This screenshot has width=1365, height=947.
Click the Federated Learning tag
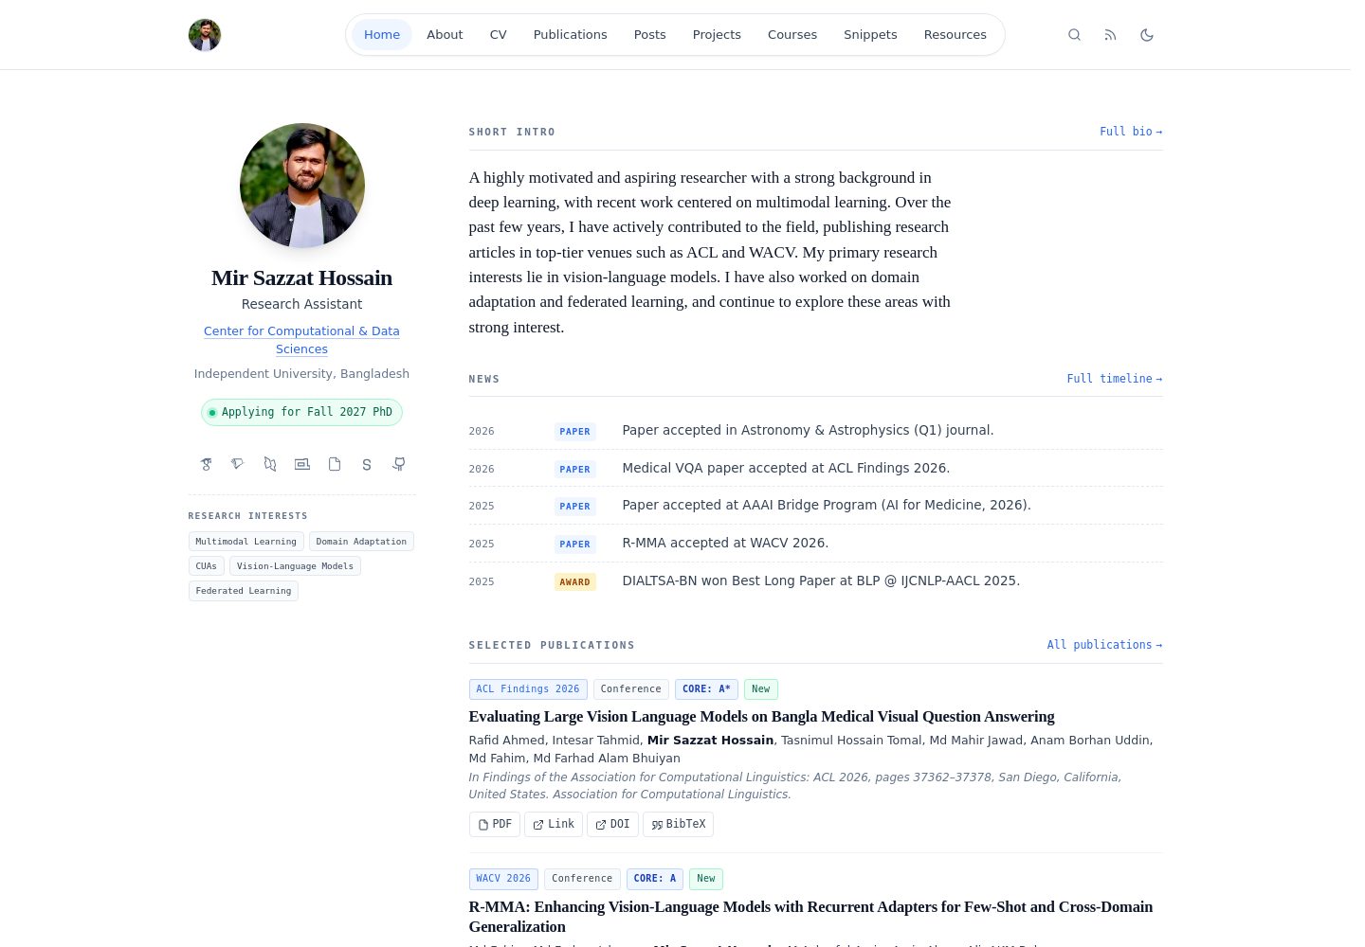[x=244, y=591]
